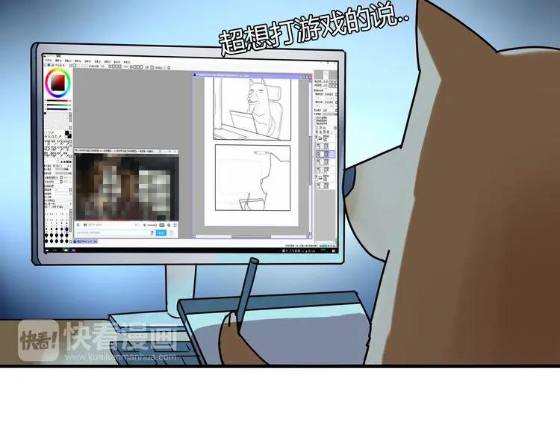The image size is (560, 438).
Task: Click the trash icon beside send button
Action: pyautogui.click(x=152, y=232)
